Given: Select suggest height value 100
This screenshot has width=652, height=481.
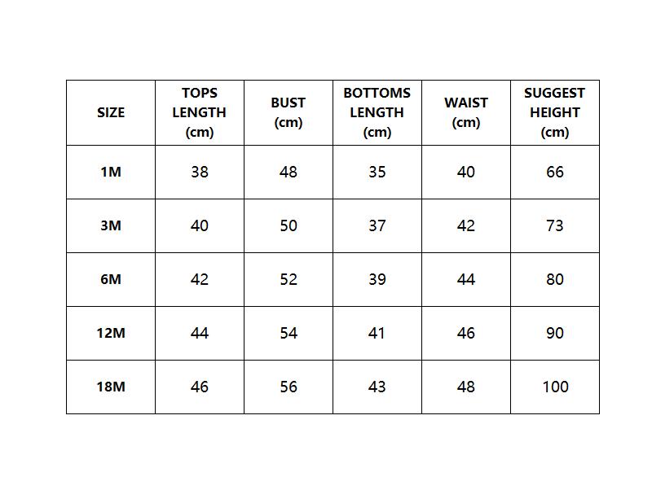Looking at the screenshot, I should pyautogui.click(x=555, y=387).
